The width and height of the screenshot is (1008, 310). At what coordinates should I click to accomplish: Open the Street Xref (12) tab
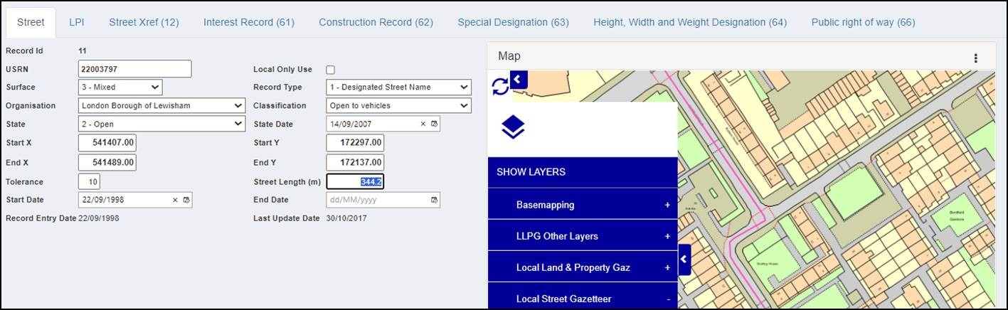point(144,22)
